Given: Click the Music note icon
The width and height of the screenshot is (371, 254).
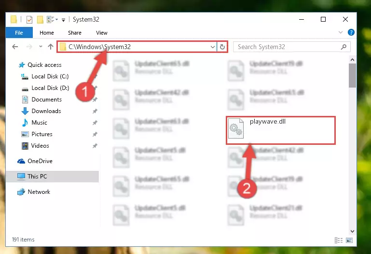Looking at the screenshot, I should coord(25,123).
